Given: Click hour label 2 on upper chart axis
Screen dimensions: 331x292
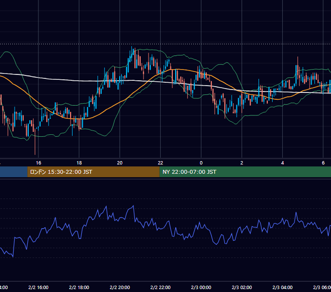Looking at the screenshot, I should pyautogui.click(x=242, y=163).
